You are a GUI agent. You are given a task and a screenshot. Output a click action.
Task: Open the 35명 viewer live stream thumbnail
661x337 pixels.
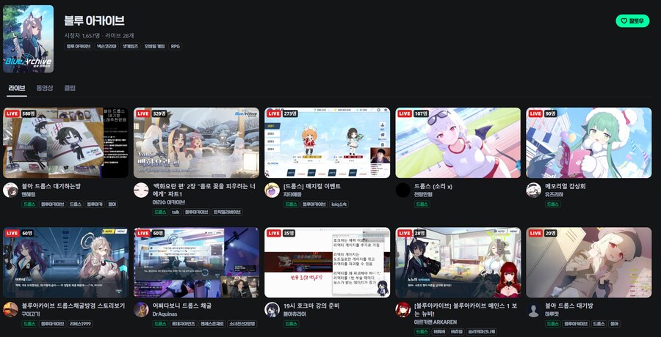[327, 262]
